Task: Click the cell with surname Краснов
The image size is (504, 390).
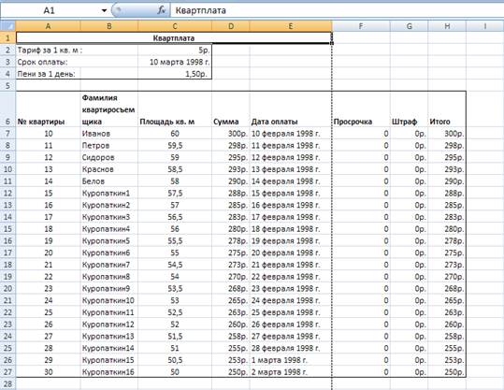Action: 109,169
